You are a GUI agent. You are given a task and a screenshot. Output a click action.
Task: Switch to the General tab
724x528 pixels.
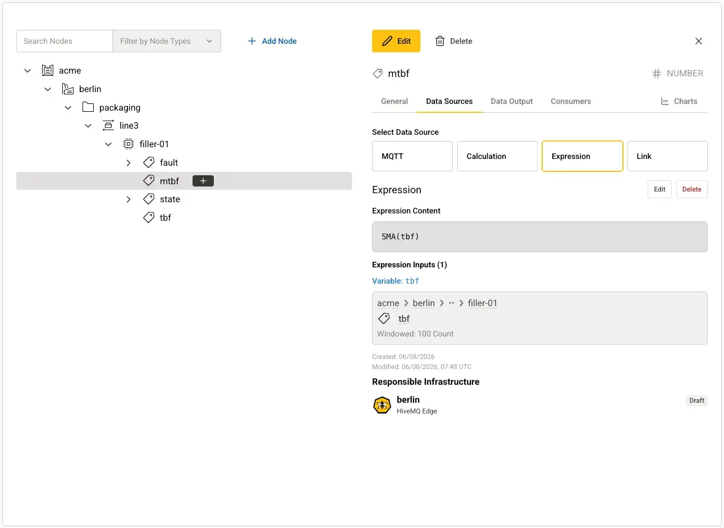395,101
